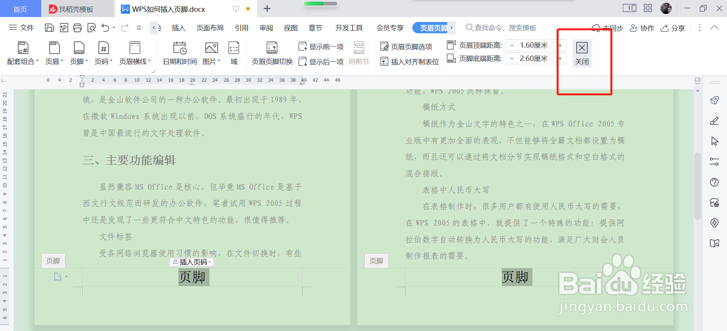Open the 页码 page number dropdown
The width and height of the screenshot is (727, 331).
(x=103, y=53)
